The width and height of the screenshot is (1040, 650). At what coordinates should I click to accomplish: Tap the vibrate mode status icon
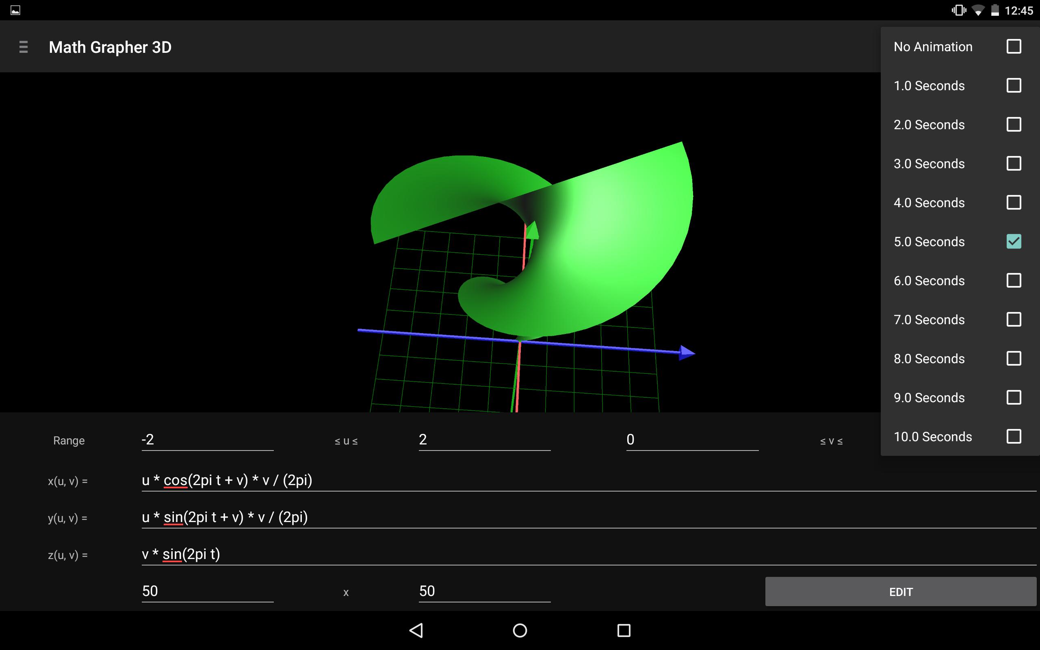click(959, 10)
